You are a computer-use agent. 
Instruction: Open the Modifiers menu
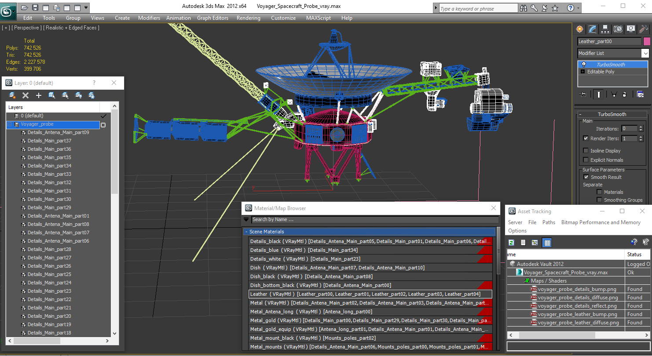[x=149, y=18]
